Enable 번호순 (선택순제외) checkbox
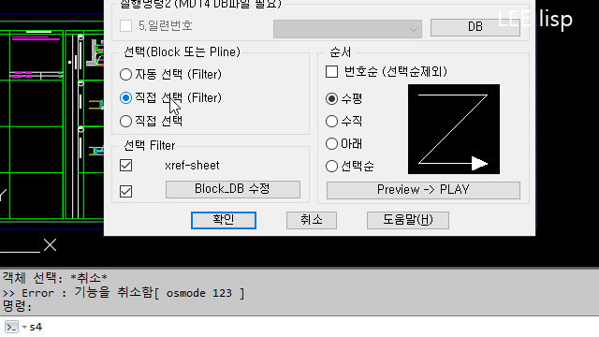Image resolution: width=599 pixels, height=337 pixels. pyautogui.click(x=331, y=71)
